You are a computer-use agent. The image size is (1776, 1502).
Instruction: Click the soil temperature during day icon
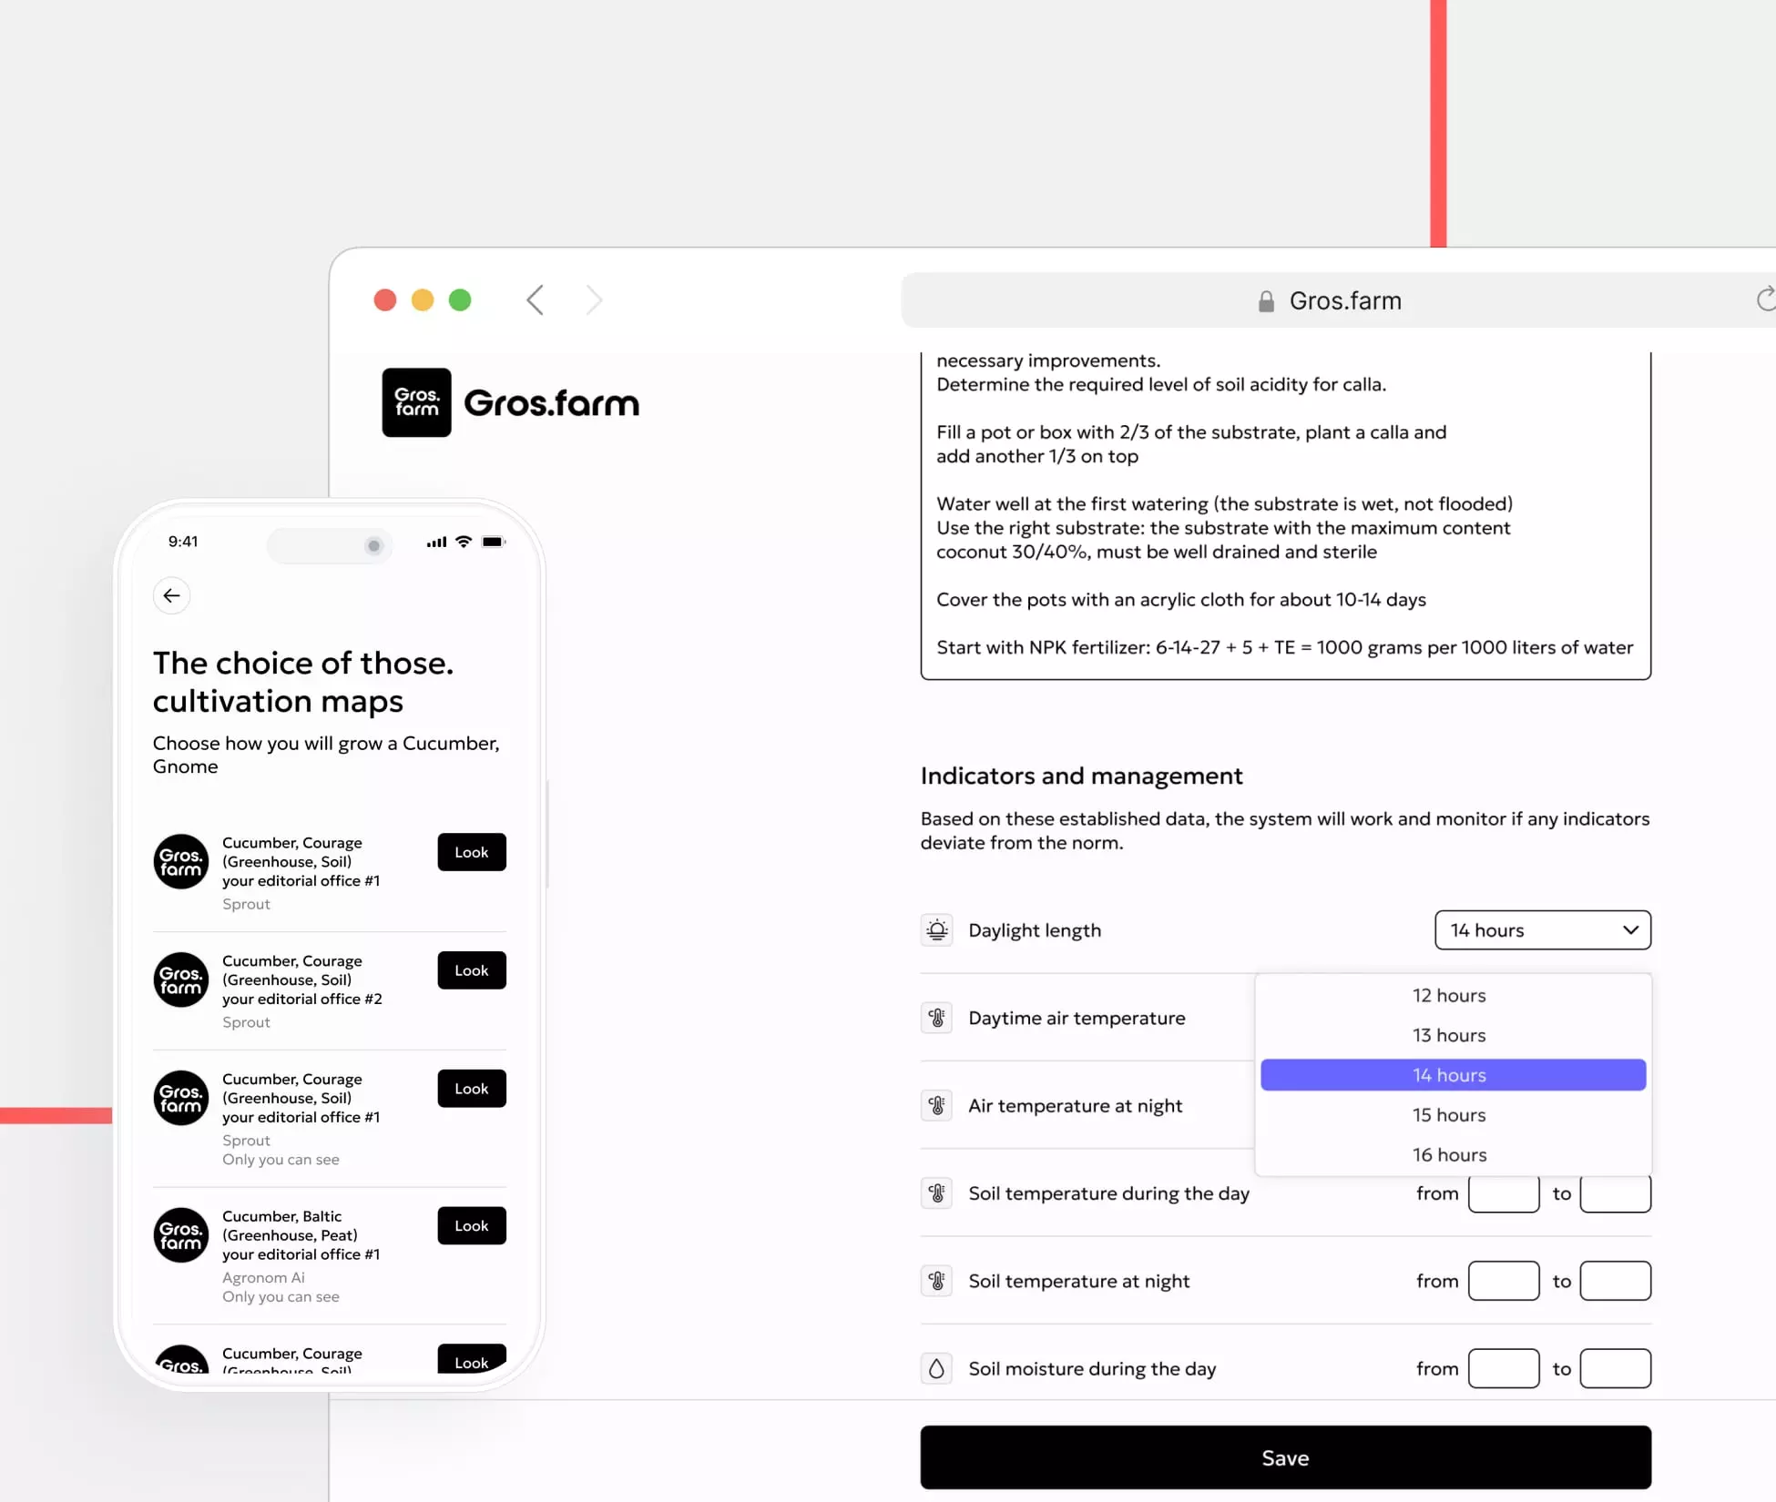click(x=938, y=1192)
